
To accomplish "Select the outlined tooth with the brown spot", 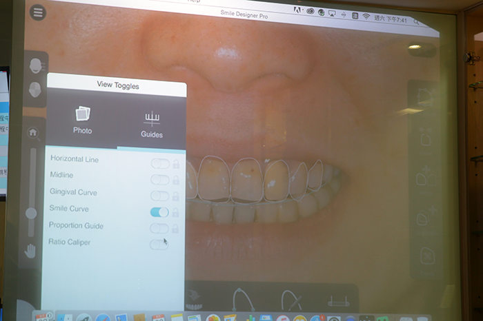I will point(247,180).
